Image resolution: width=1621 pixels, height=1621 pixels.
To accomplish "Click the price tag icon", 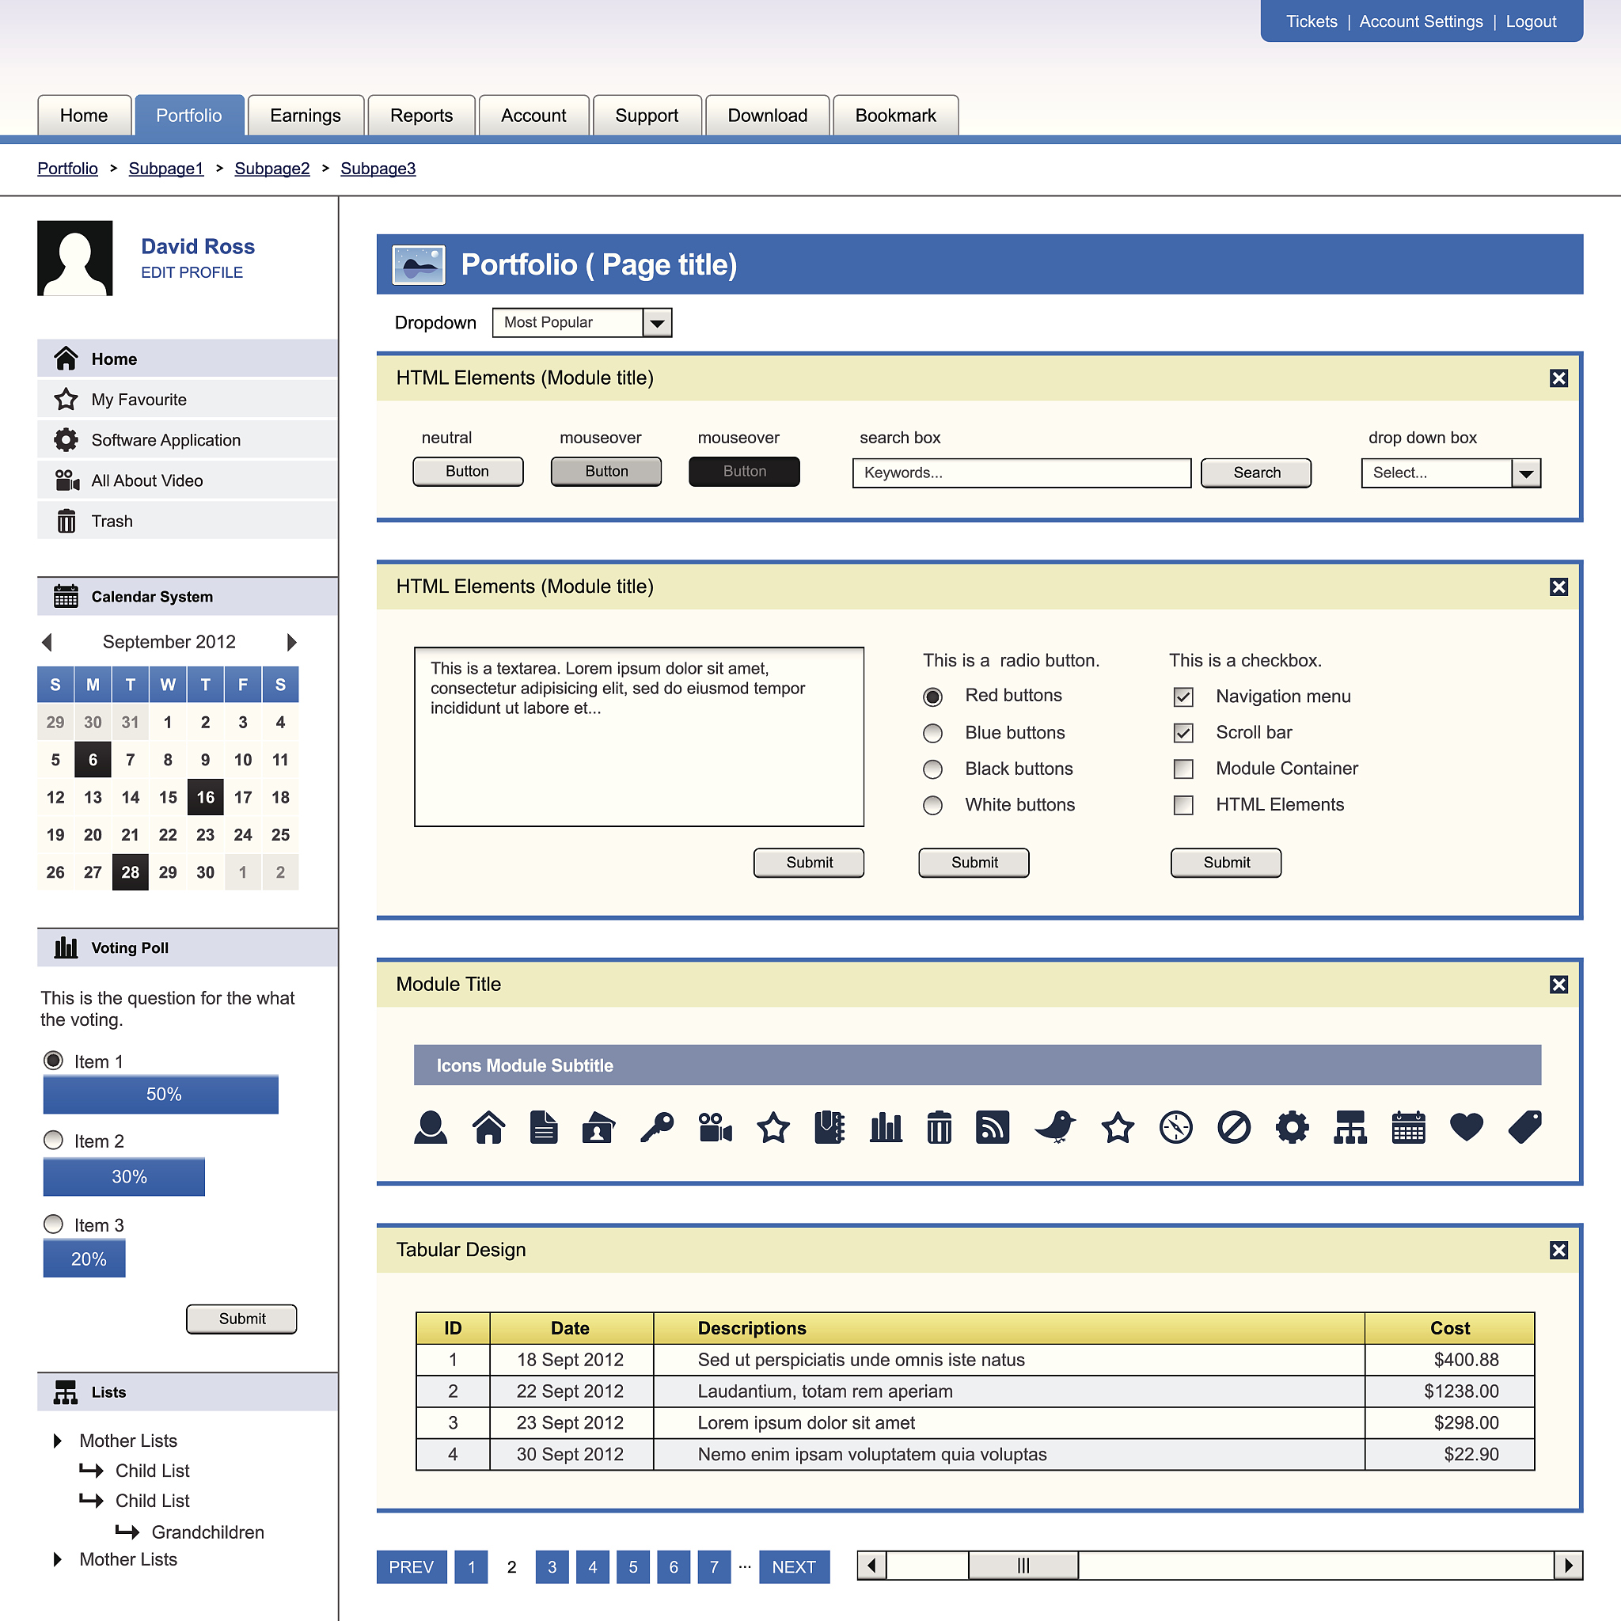I will (1524, 1127).
